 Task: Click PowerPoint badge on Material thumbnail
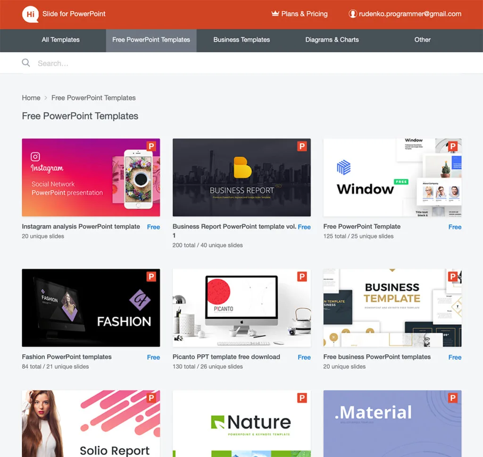tap(452, 398)
